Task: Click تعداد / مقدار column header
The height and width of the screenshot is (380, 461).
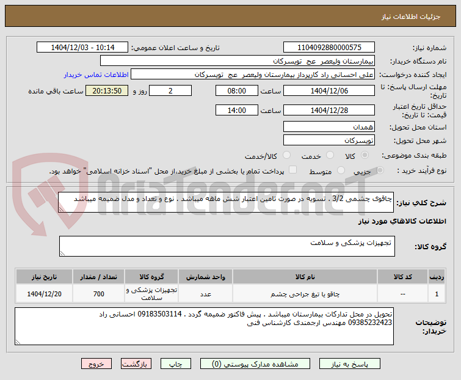Action: pos(98,277)
